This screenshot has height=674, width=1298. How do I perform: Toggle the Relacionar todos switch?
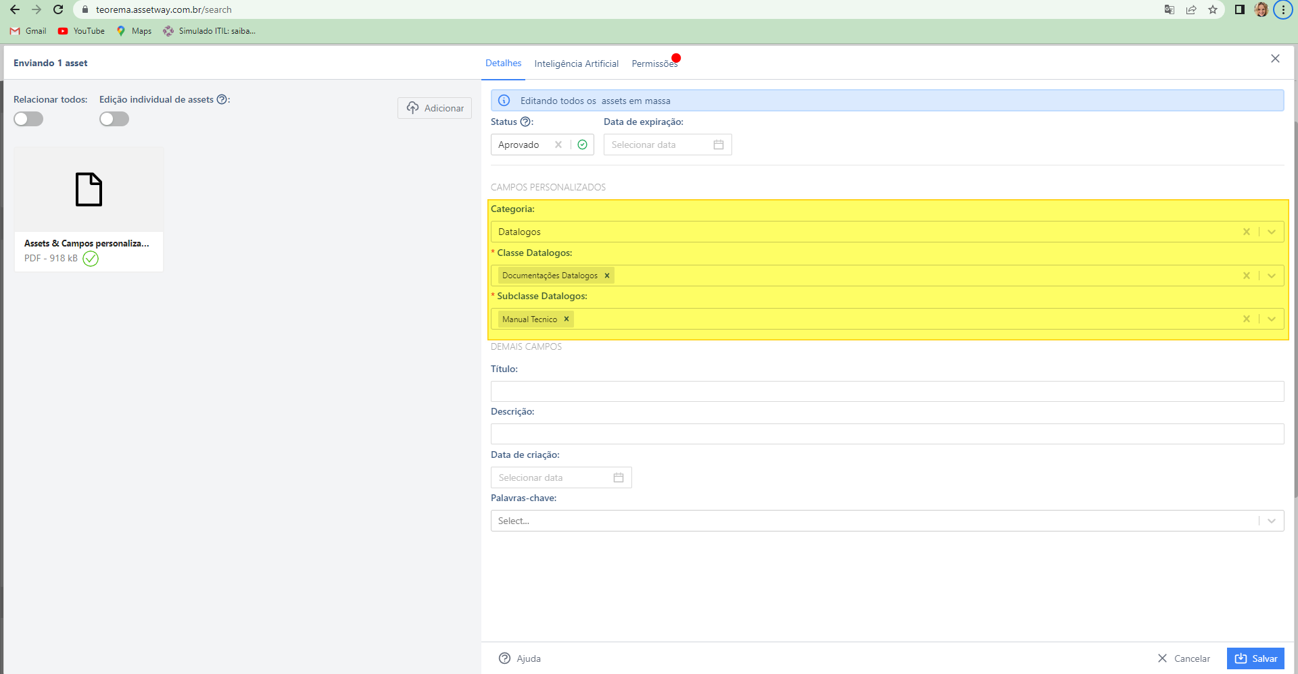click(x=28, y=119)
